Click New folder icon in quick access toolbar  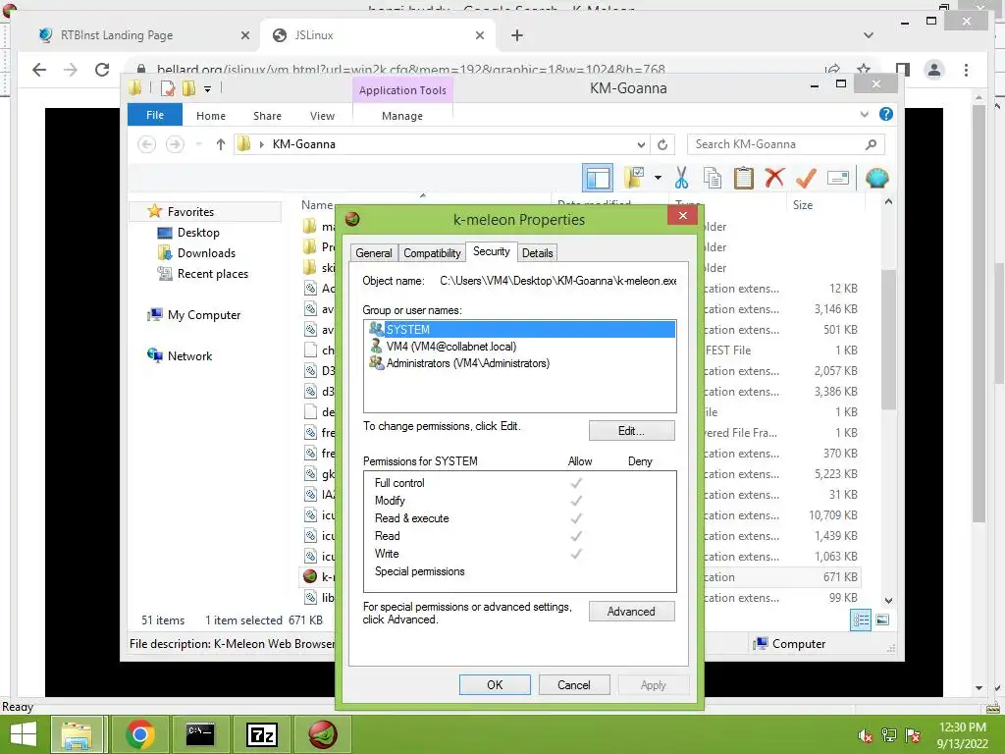[x=189, y=87]
